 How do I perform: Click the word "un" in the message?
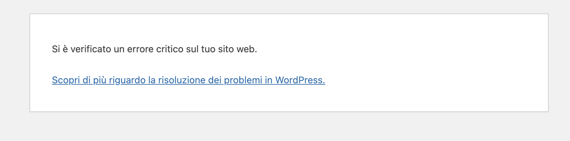tap(119, 49)
